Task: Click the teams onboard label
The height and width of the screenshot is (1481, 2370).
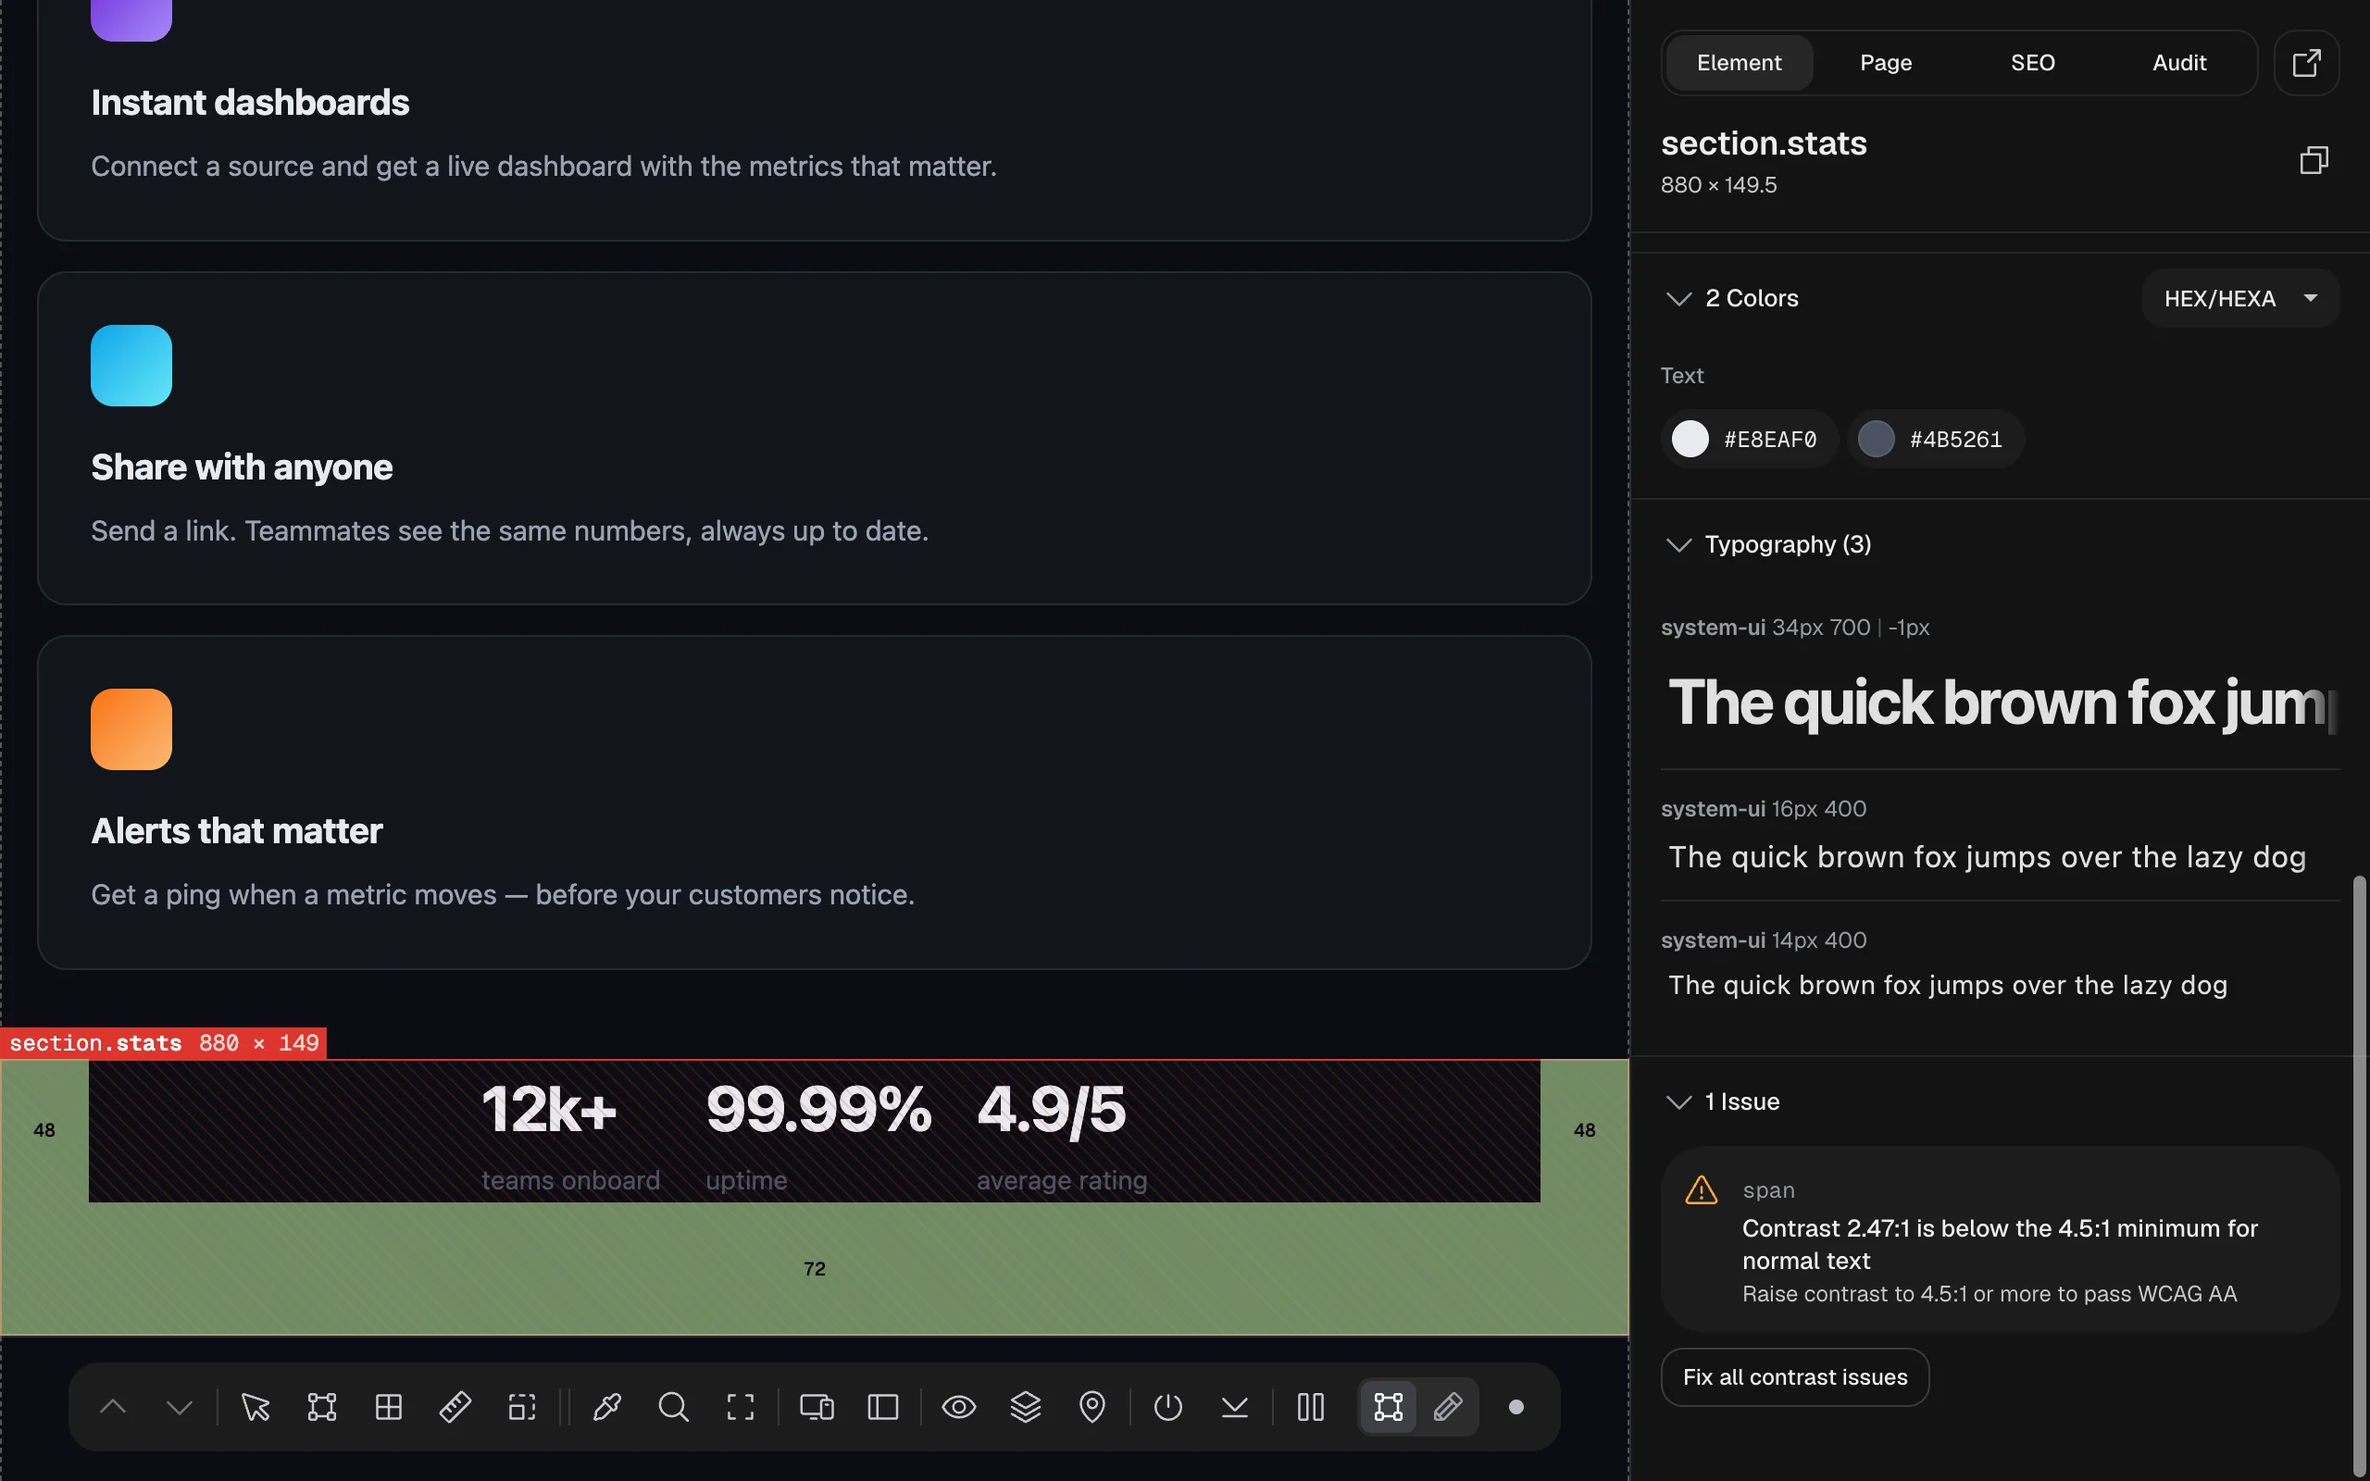Action: click(x=571, y=1180)
